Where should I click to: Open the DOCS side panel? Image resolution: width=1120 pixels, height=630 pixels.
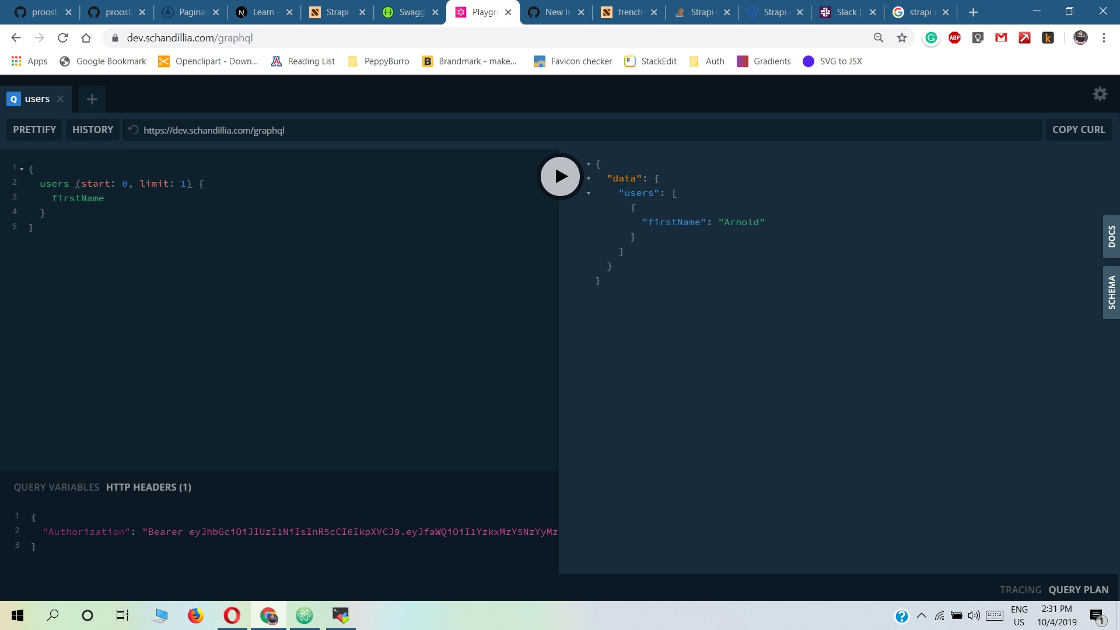tap(1111, 236)
